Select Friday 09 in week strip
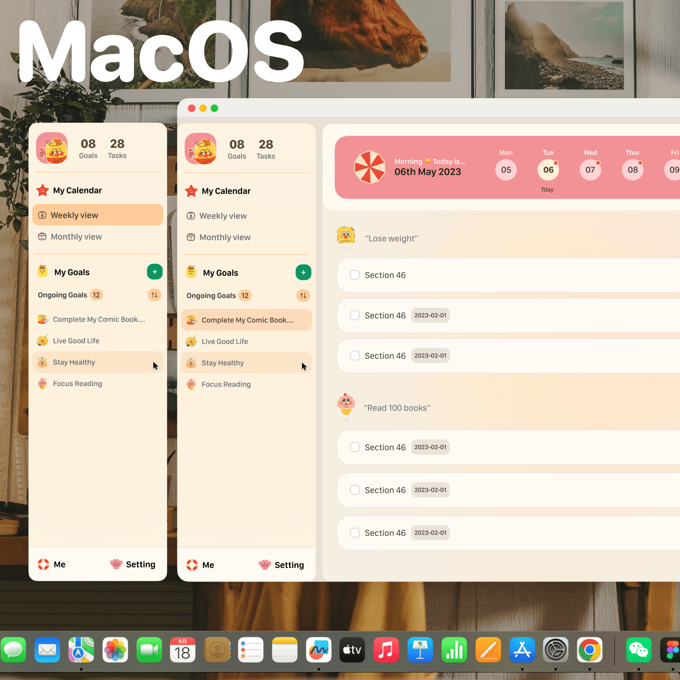 (672, 170)
